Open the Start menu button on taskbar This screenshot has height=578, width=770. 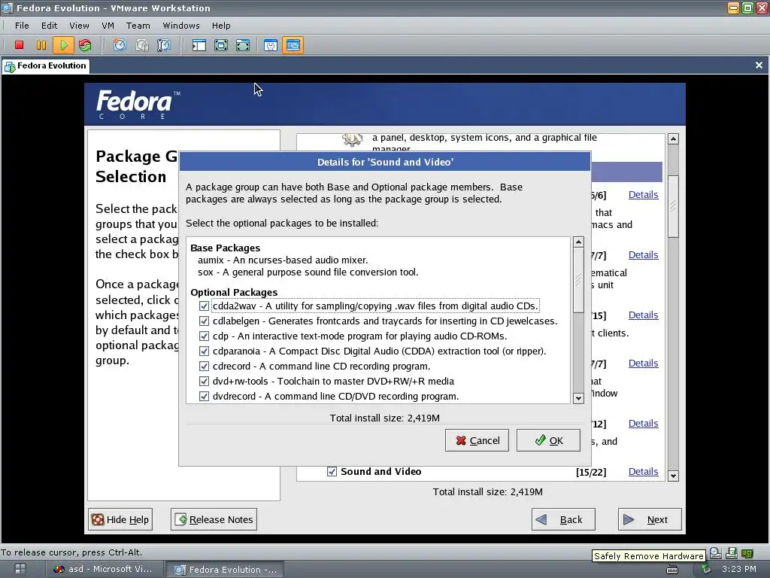[20, 569]
